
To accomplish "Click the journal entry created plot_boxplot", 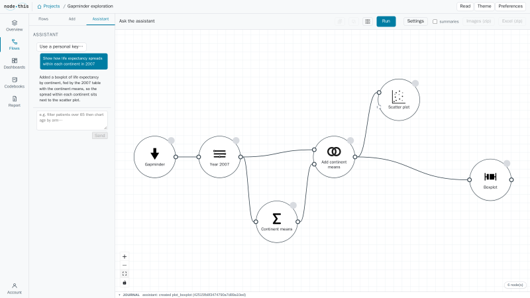I will [x=194, y=295].
